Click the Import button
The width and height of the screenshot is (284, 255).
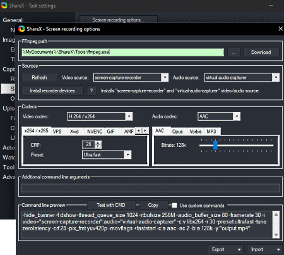264,249
